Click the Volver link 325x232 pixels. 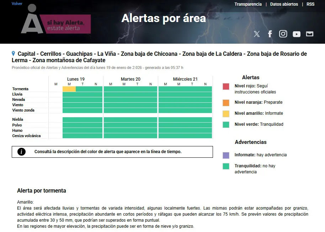17,4
